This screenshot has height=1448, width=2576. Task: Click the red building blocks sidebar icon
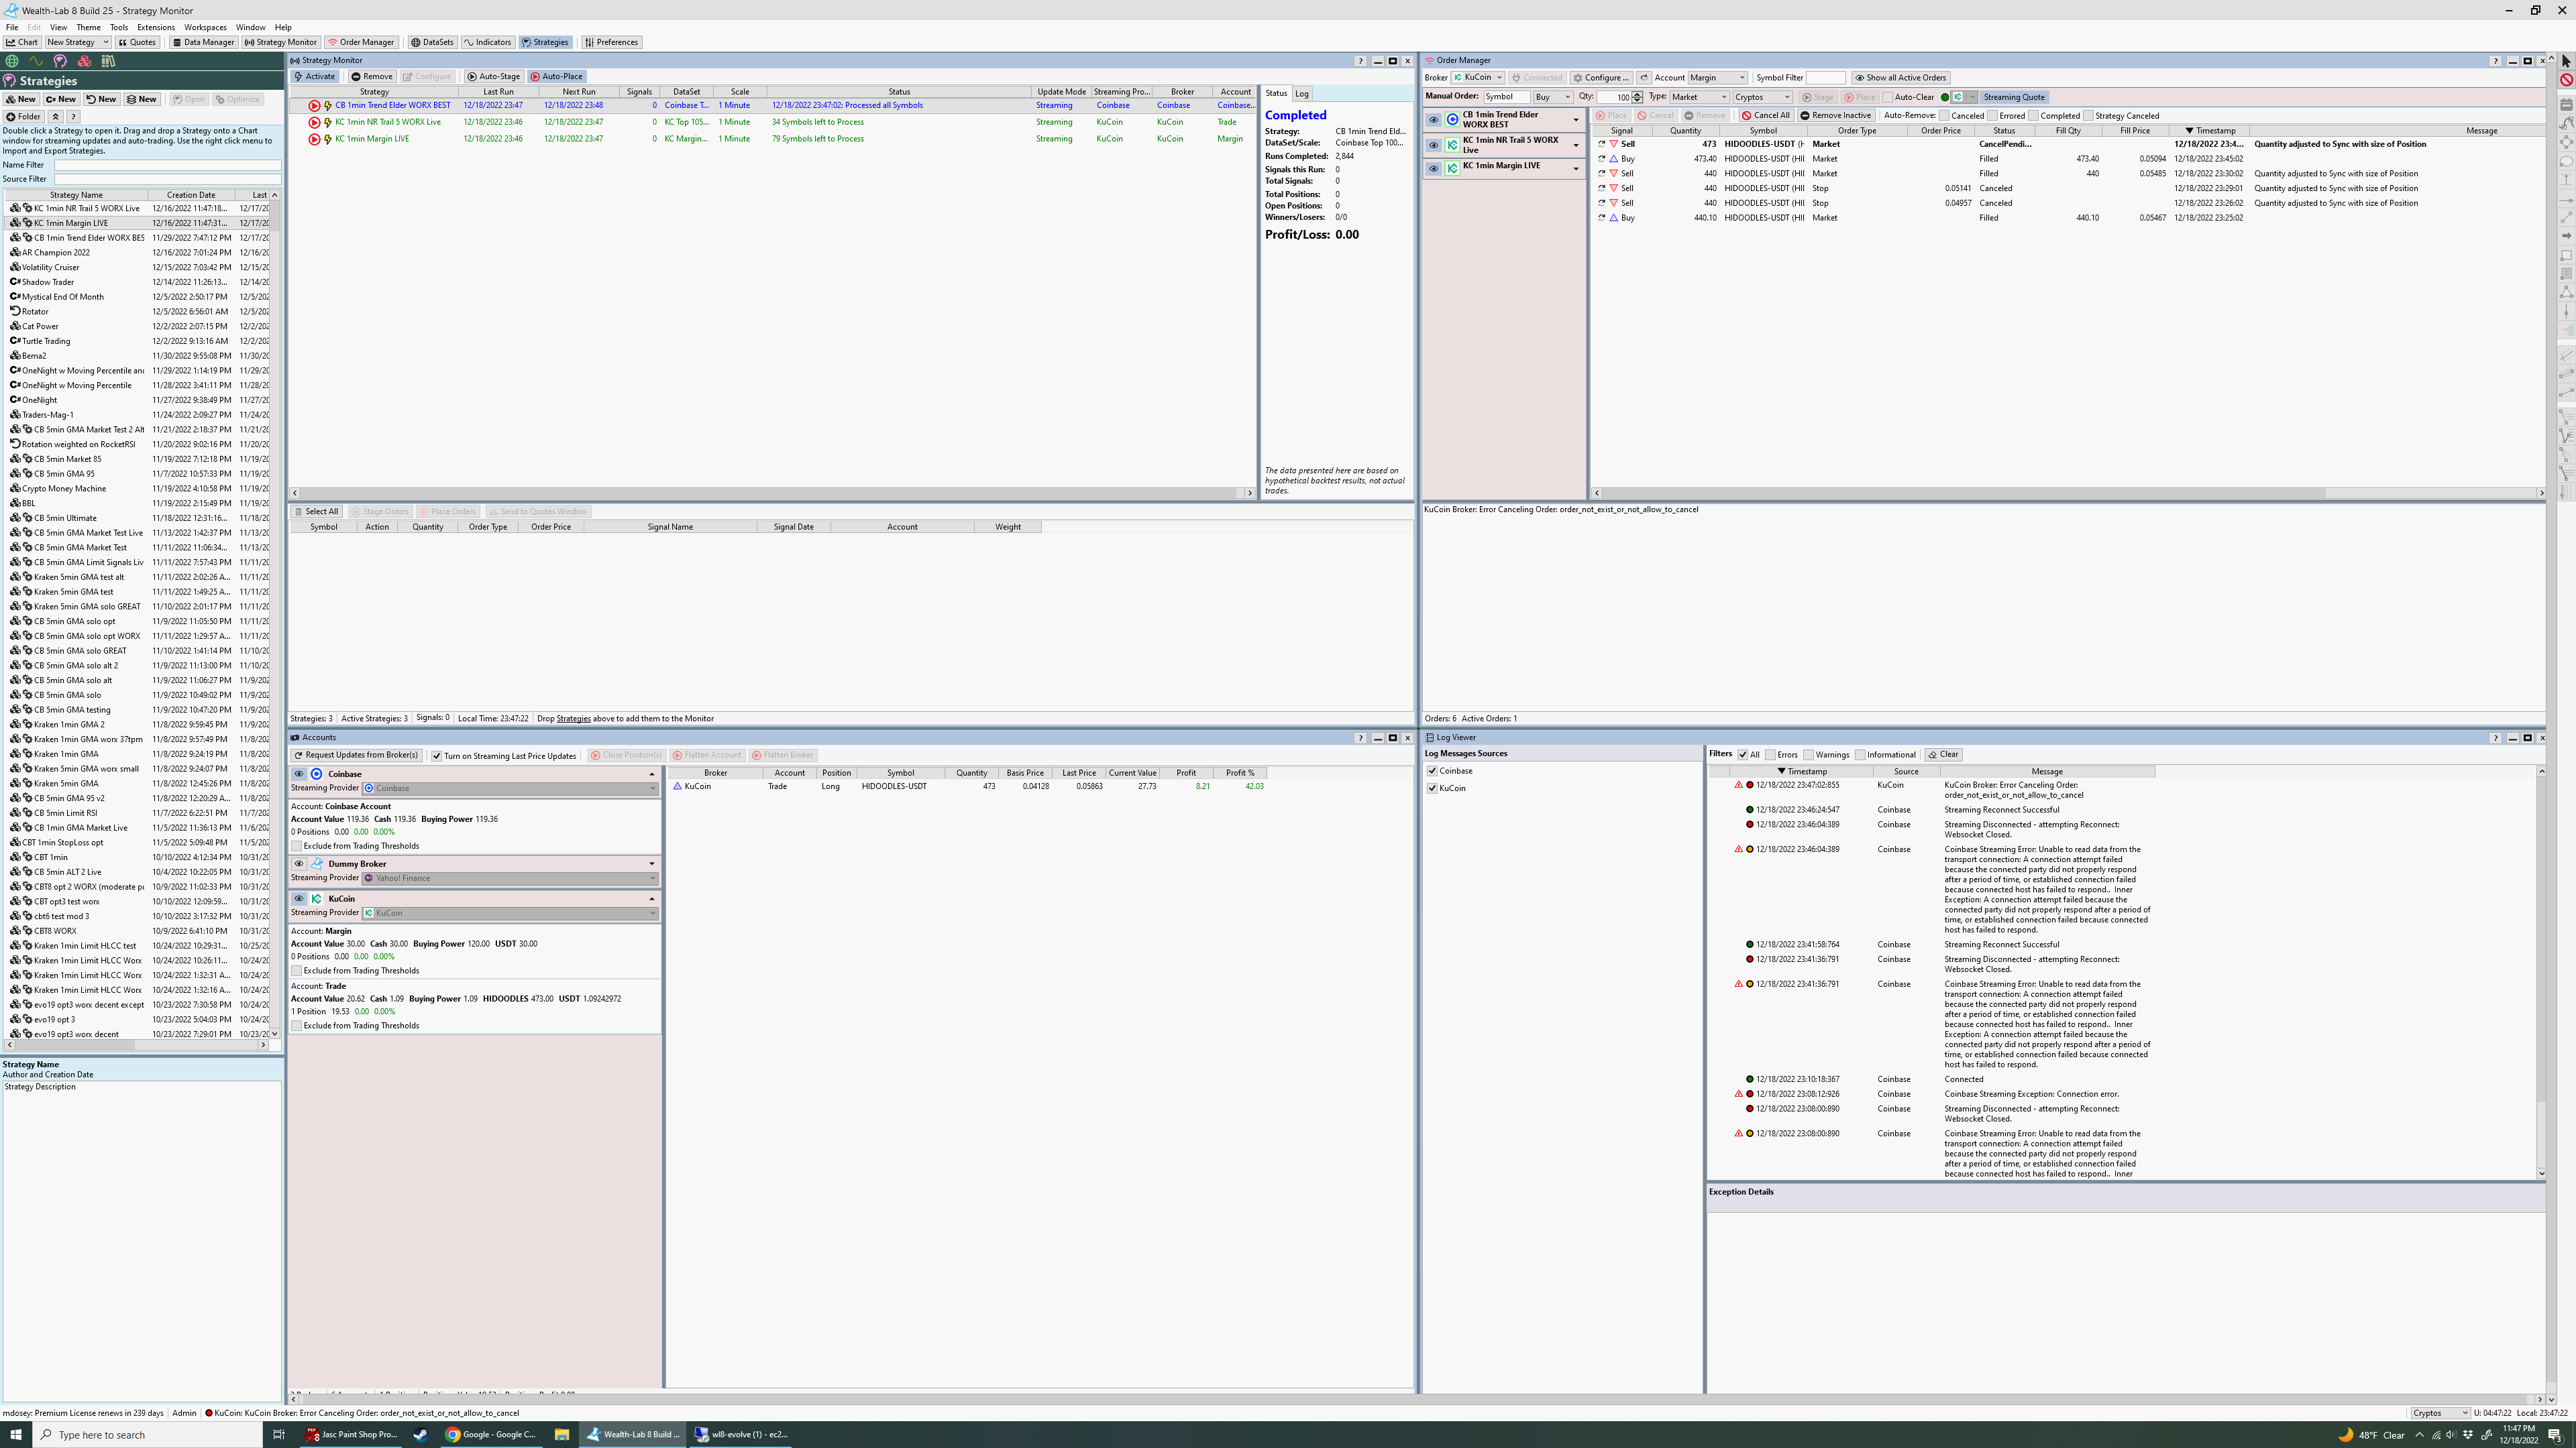[84, 61]
